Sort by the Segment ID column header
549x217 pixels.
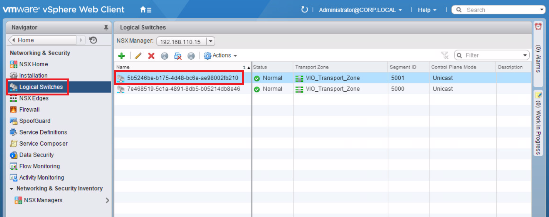point(408,67)
